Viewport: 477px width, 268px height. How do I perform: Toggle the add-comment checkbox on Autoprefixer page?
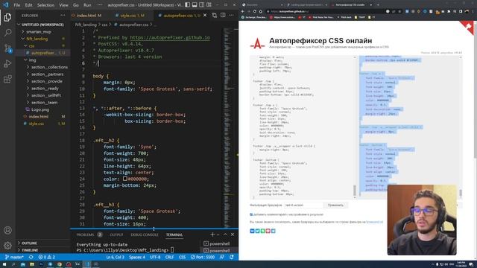[x=251, y=214]
